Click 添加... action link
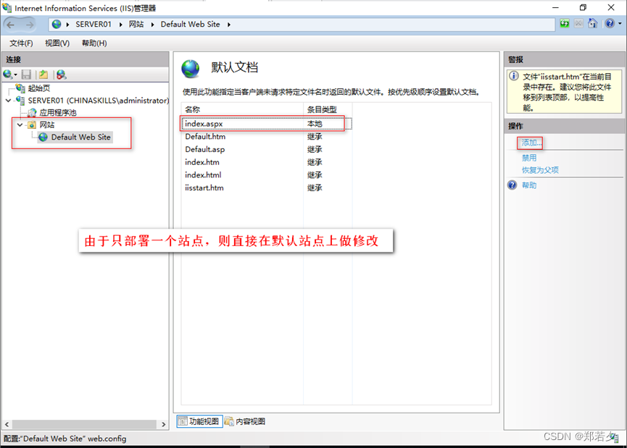The height and width of the screenshot is (448, 627). click(531, 143)
